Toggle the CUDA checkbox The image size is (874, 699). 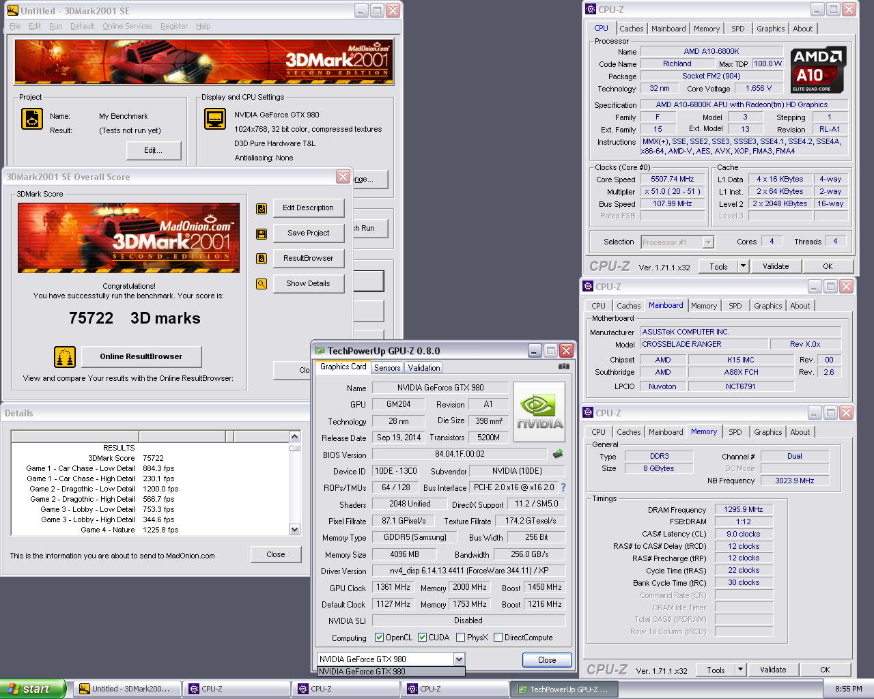(x=423, y=638)
